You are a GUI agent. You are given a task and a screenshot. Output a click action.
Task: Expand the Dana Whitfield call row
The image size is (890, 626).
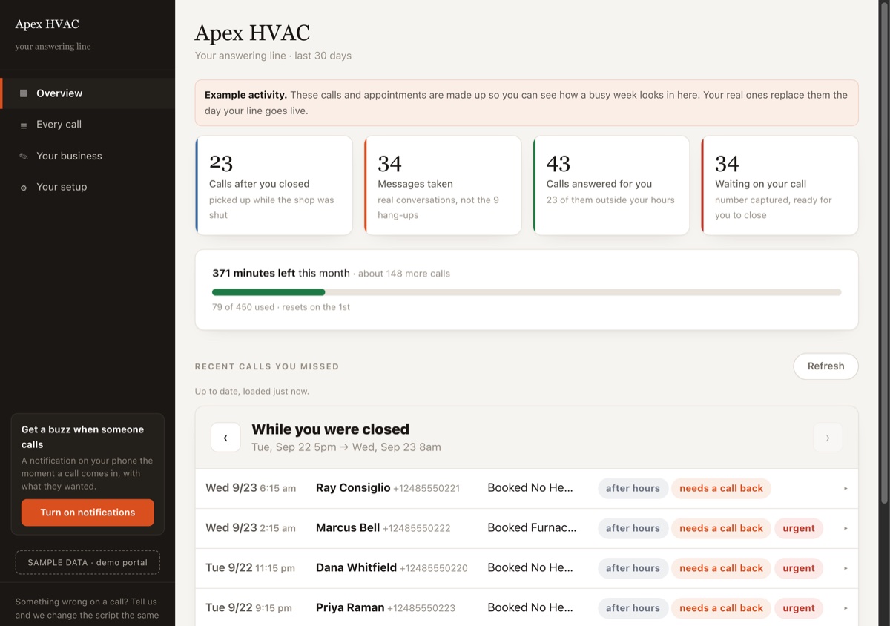tap(527, 568)
